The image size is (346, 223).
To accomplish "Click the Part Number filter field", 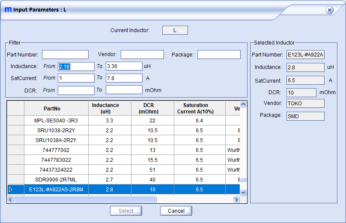I will [x=65, y=54].
